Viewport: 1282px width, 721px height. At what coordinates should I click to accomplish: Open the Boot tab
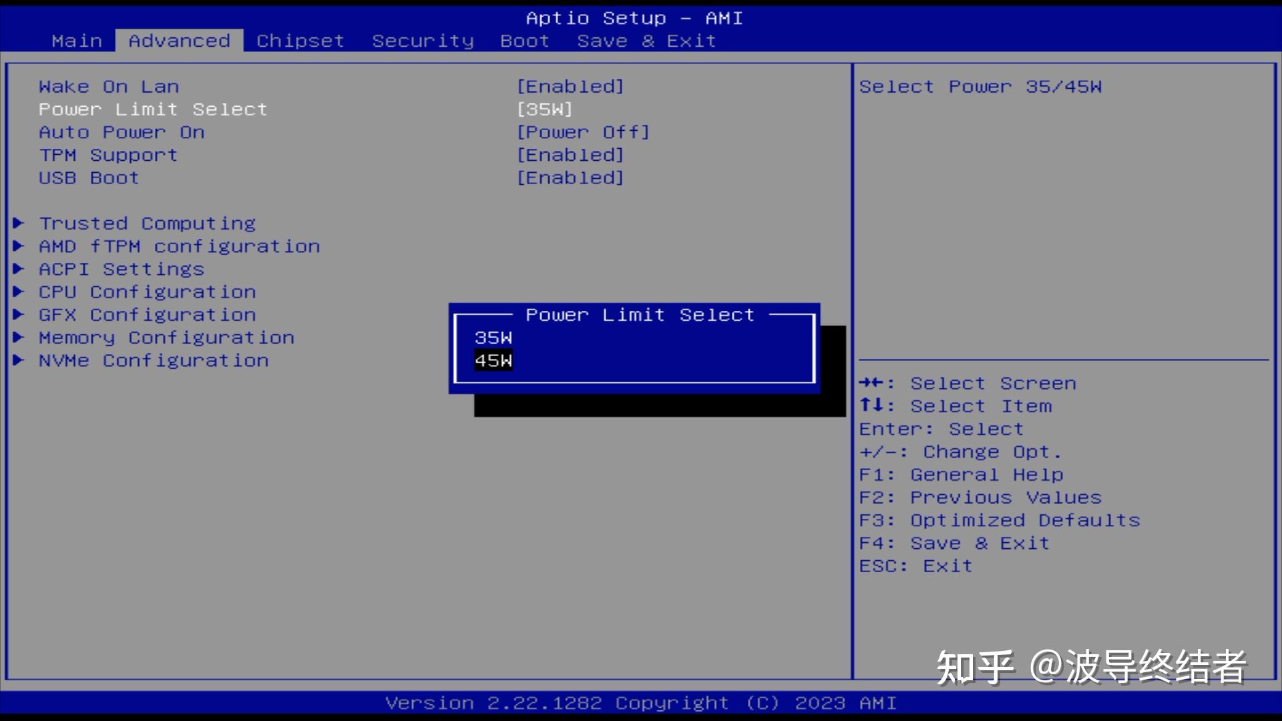pos(524,40)
